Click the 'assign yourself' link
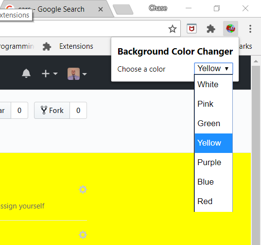The image size is (261, 245). (x=22, y=206)
